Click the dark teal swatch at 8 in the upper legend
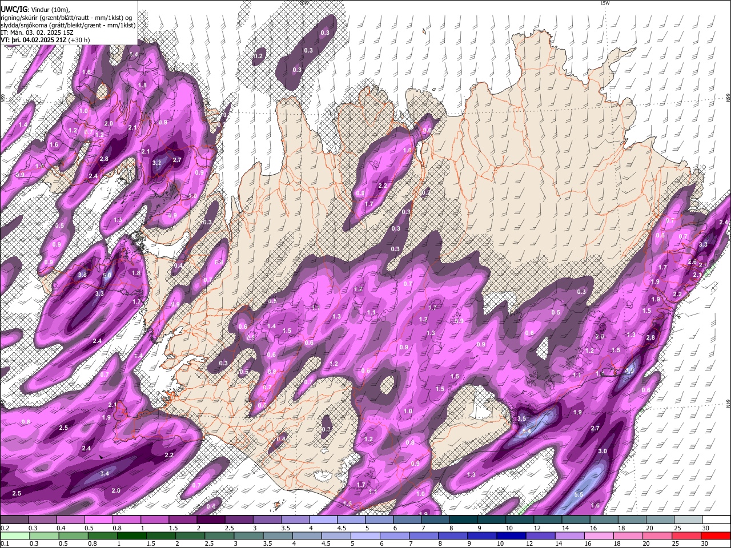The height and width of the screenshot is (548, 731). pyautogui.click(x=463, y=520)
